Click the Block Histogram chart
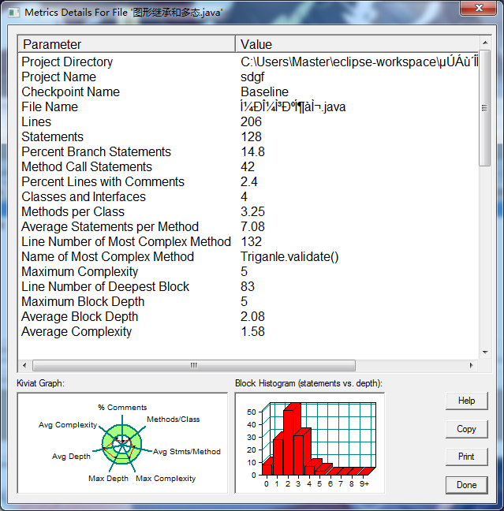The width and height of the screenshot is (504, 511). coord(310,443)
